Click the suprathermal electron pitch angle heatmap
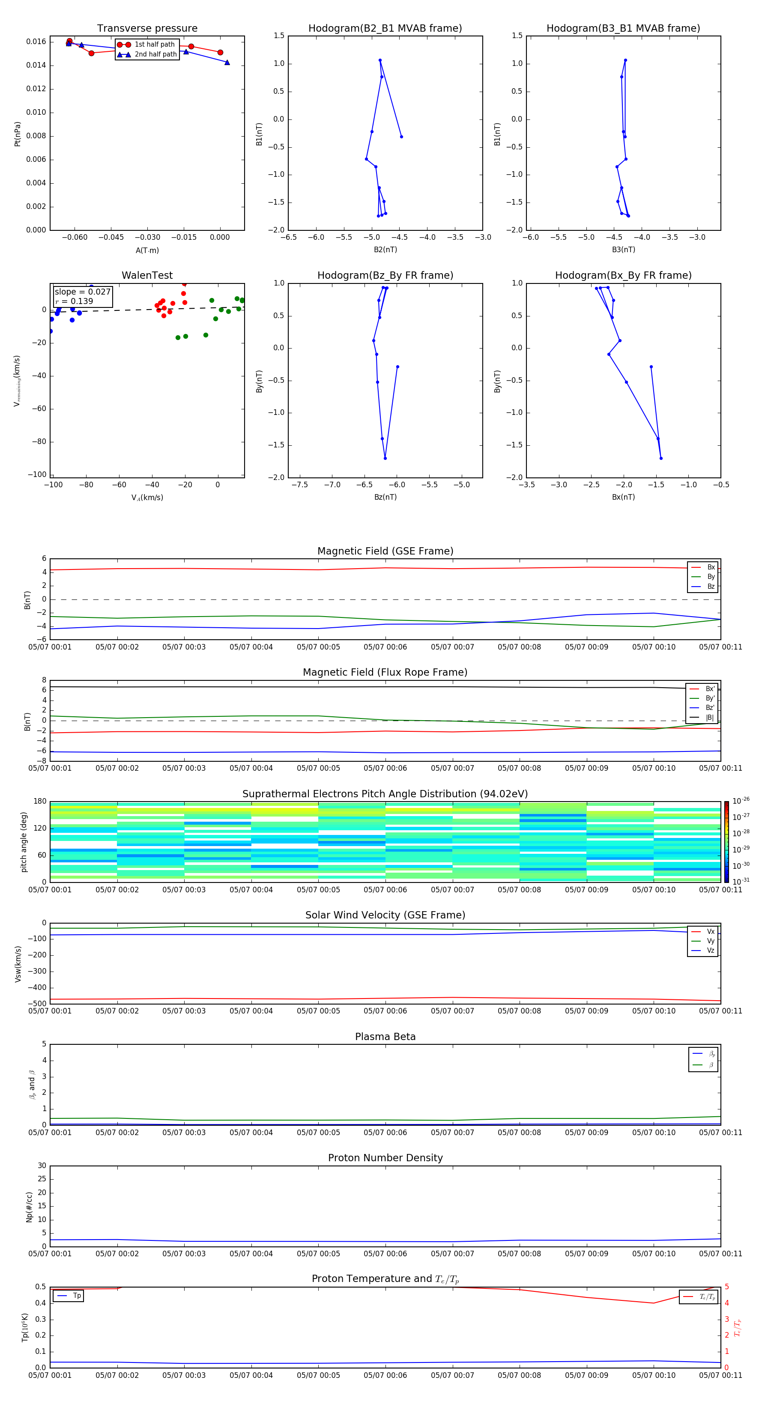This screenshot has width=771, height=1413. click(385, 841)
